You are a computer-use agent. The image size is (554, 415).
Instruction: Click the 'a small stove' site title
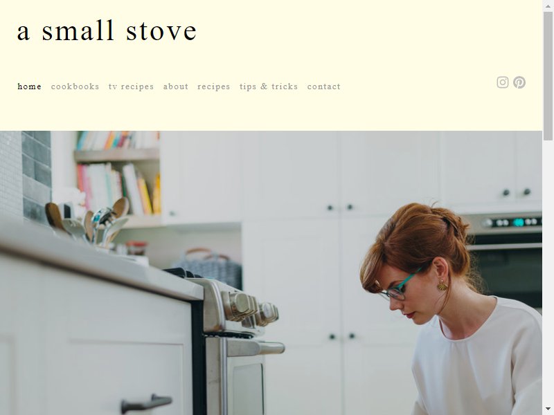[x=107, y=30]
